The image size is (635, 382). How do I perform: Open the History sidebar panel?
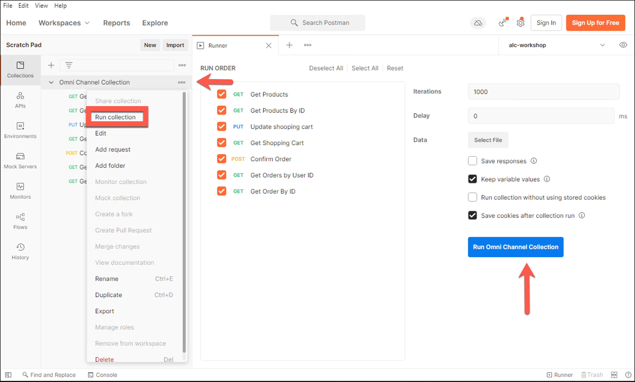[20, 251]
